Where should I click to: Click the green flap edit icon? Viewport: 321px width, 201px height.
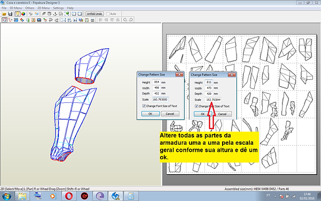pyautogui.click(x=28, y=20)
